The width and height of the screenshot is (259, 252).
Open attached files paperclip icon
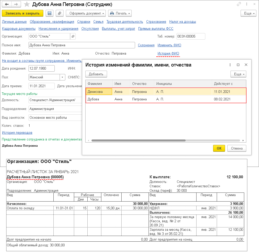click(60, 13)
